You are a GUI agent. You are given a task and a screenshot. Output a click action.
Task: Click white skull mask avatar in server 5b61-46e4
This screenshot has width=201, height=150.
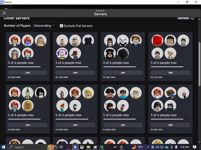click(123, 40)
